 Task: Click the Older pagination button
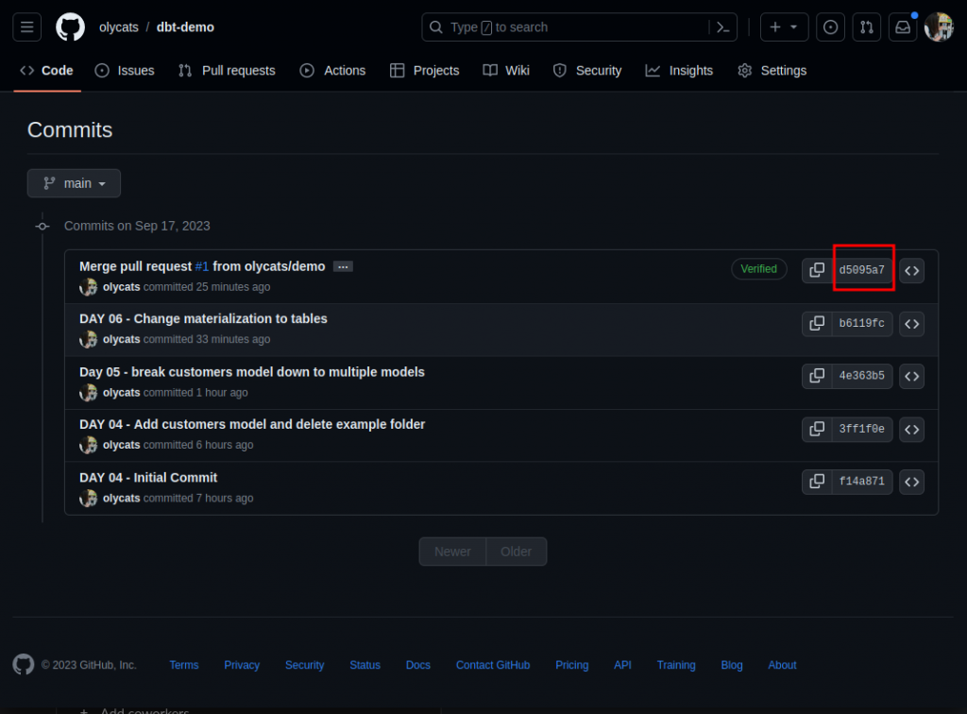pyautogui.click(x=517, y=552)
